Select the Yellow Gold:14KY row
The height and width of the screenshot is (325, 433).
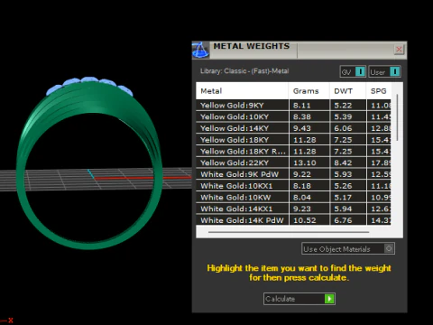tap(293, 128)
